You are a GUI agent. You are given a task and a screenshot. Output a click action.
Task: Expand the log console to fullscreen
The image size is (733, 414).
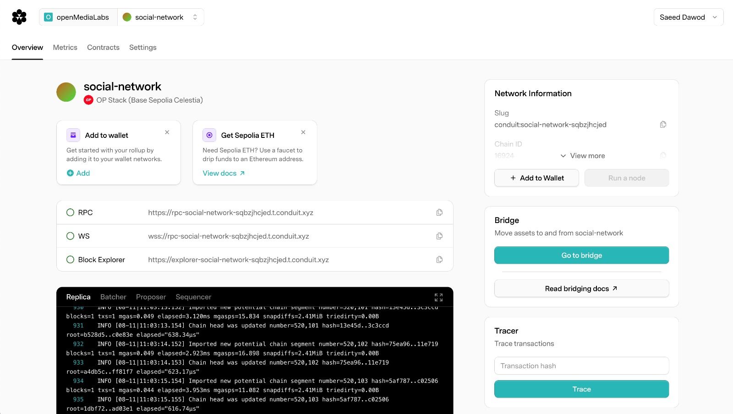pyautogui.click(x=438, y=297)
